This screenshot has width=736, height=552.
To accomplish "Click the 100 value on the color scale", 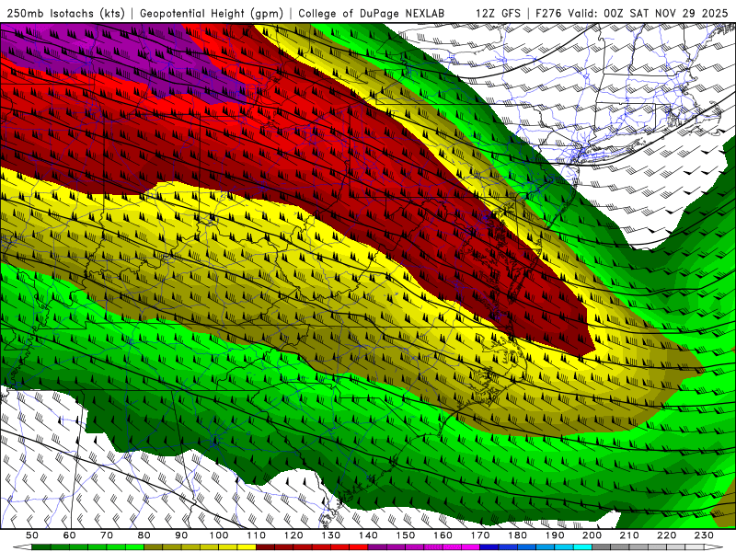I will coord(219,535).
